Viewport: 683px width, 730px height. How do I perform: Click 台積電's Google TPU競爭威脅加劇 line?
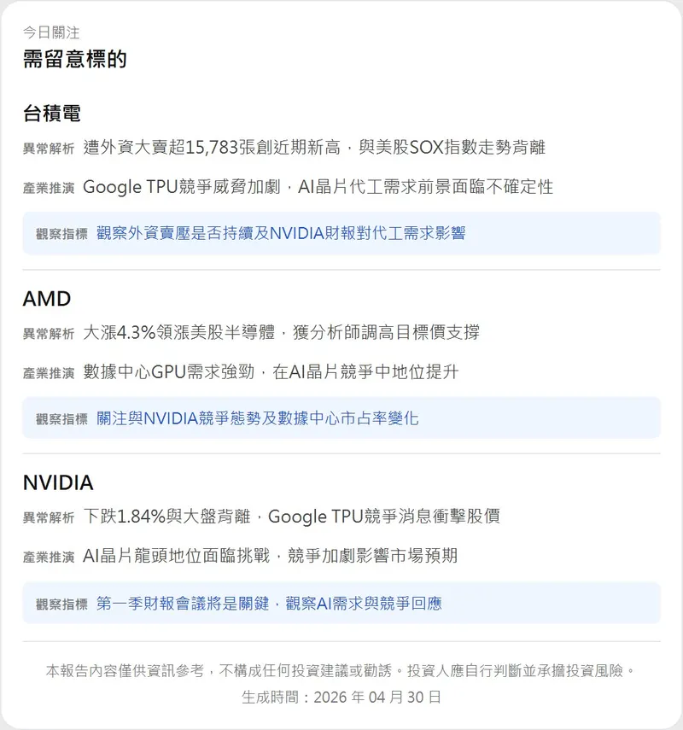[318, 187]
